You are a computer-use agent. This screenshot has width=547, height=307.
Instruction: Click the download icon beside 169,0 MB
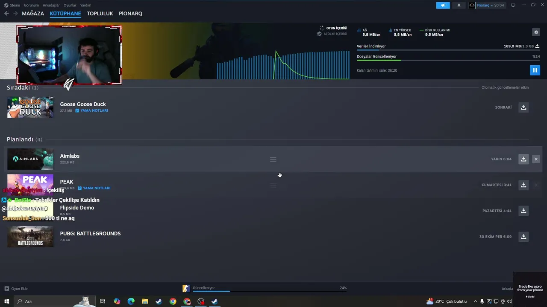(538, 46)
